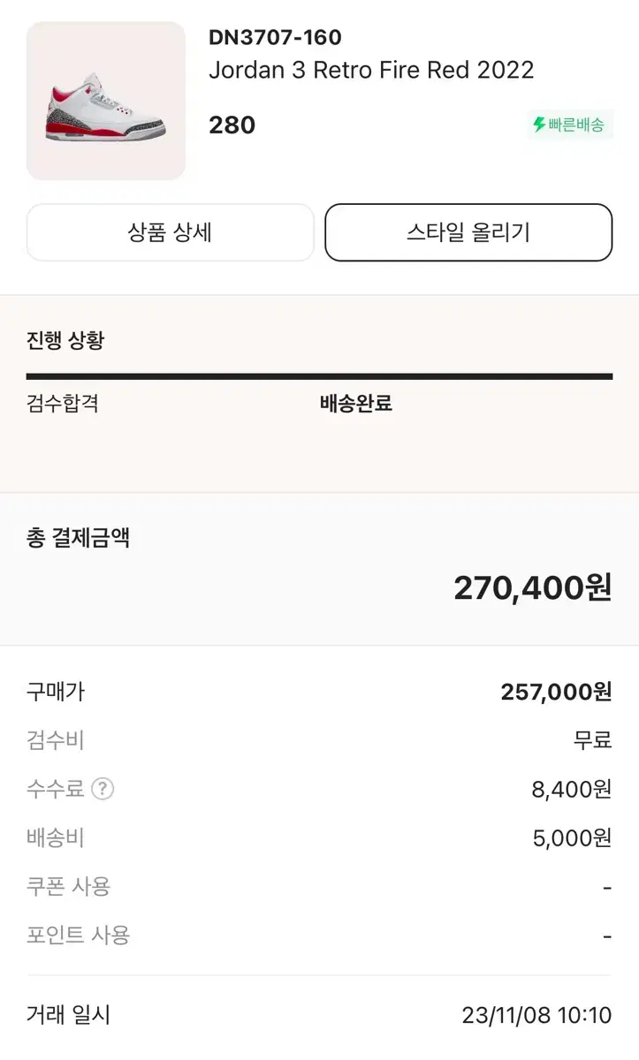Open the 상품 상세 button

(171, 232)
